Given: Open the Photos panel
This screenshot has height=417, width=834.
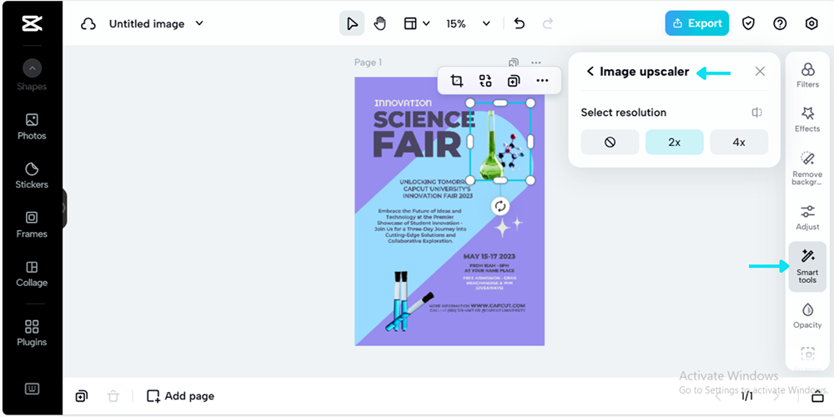Looking at the screenshot, I should (x=32, y=127).
